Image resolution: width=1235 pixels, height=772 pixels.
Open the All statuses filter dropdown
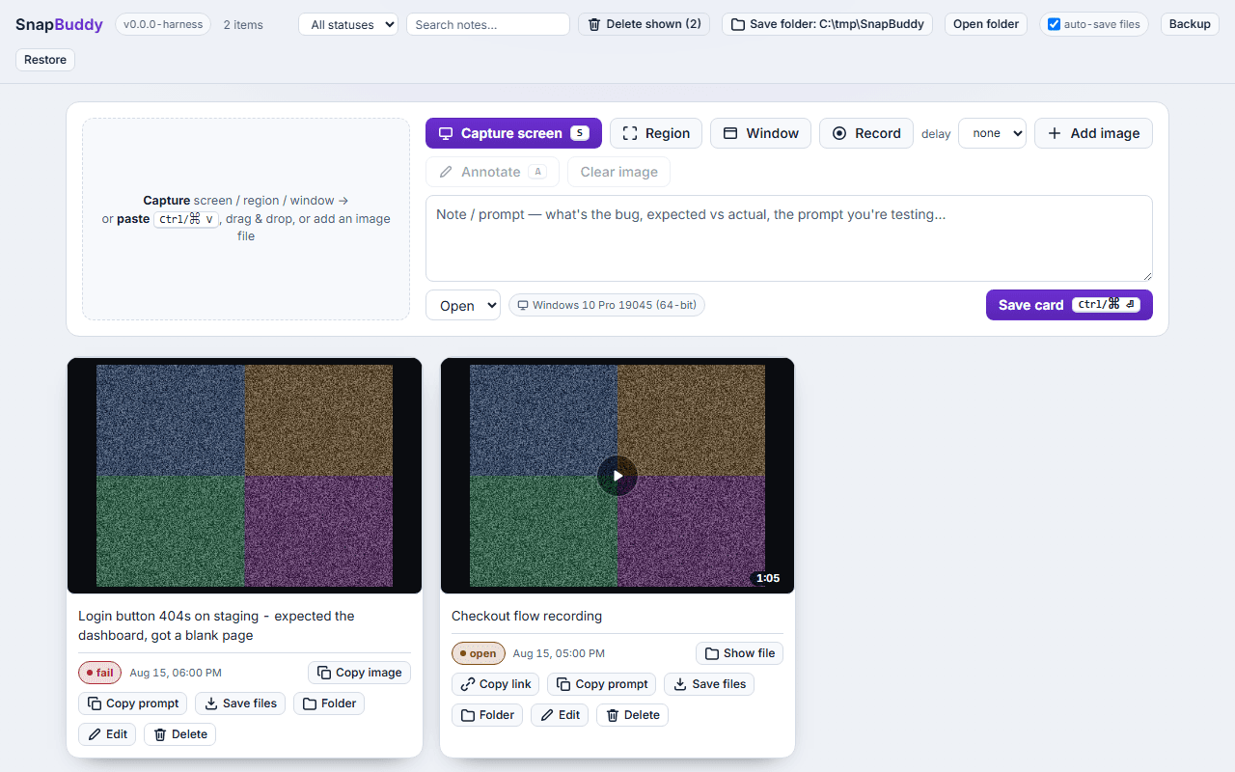tap(348, 24)
